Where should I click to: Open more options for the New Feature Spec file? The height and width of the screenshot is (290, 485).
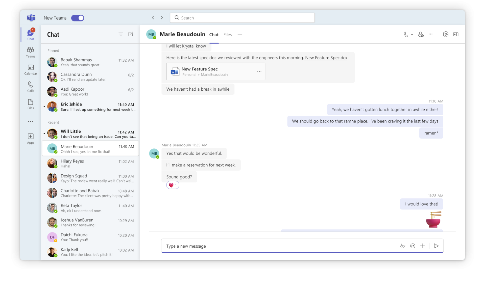[x=259, y=72]
